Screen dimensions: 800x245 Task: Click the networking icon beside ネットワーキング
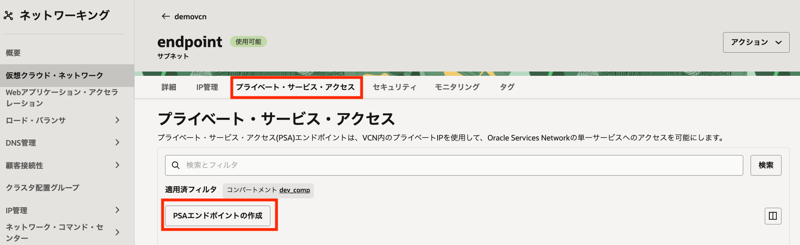tap(9, 16)
